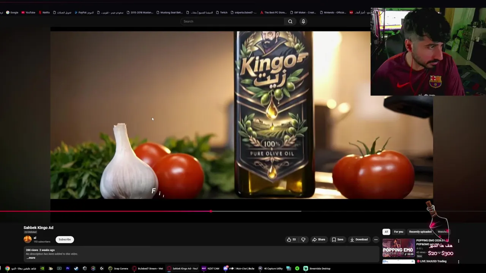This screenshot has width=486, height=273.
Task: Open the LIVE XAUUSD Trading suggestion title
Action: point(432,261)
